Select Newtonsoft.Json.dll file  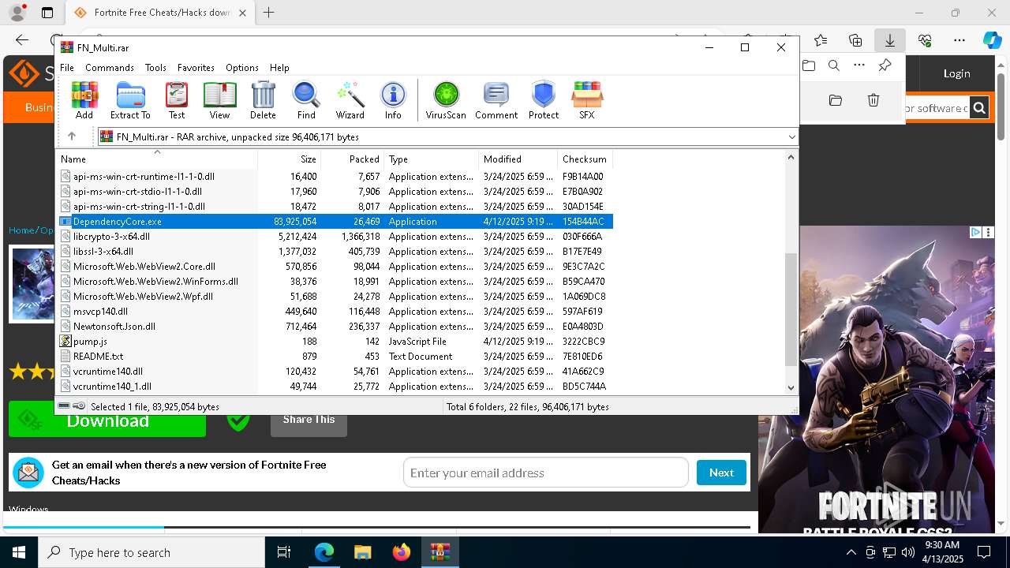114,327
